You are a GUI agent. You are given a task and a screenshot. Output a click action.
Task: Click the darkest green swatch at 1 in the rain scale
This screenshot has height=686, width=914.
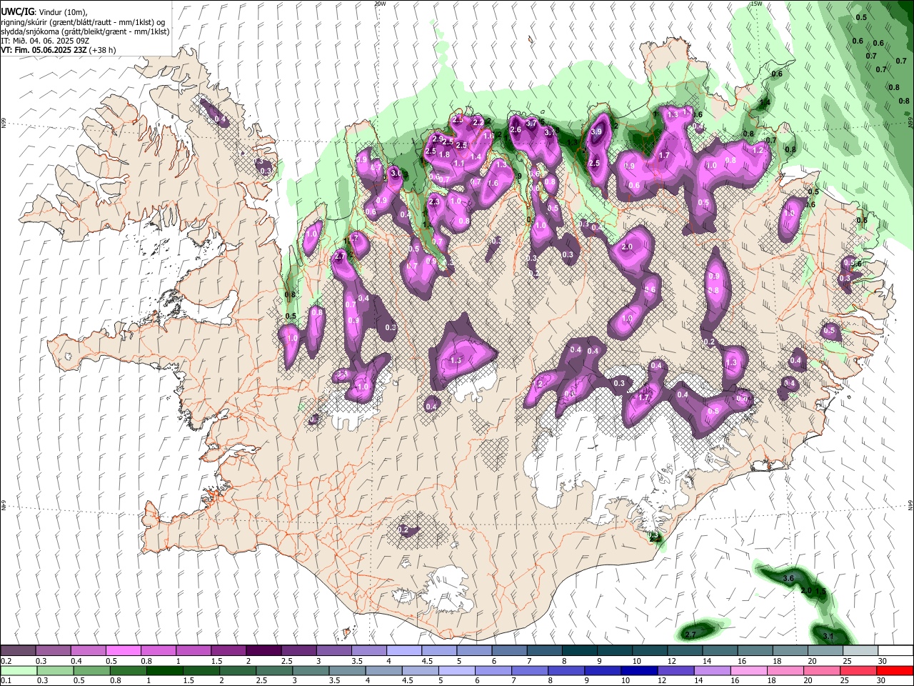(164, 670)
